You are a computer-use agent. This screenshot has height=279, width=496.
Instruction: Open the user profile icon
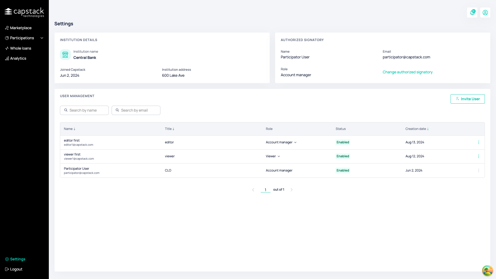pos(485,12)
